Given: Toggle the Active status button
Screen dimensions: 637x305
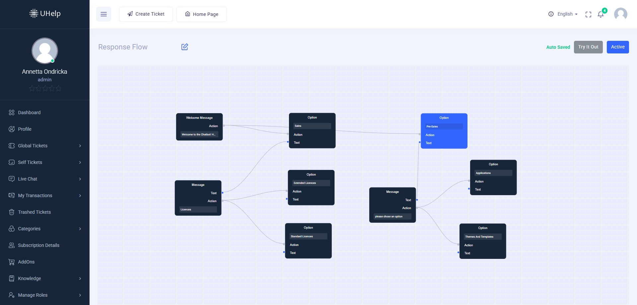Looking at the screenshot, I should tap(617, 47).
